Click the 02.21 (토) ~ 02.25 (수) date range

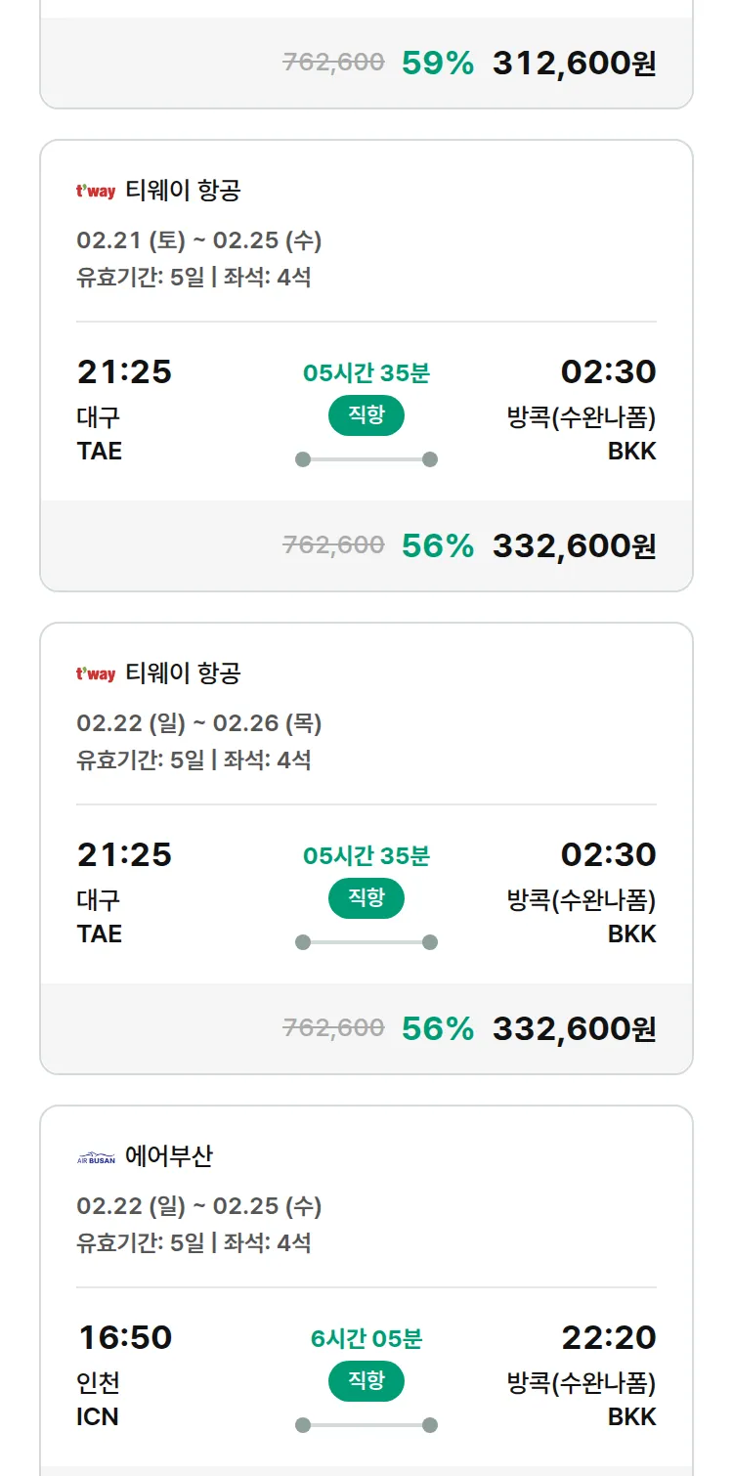tap(199, 240)
